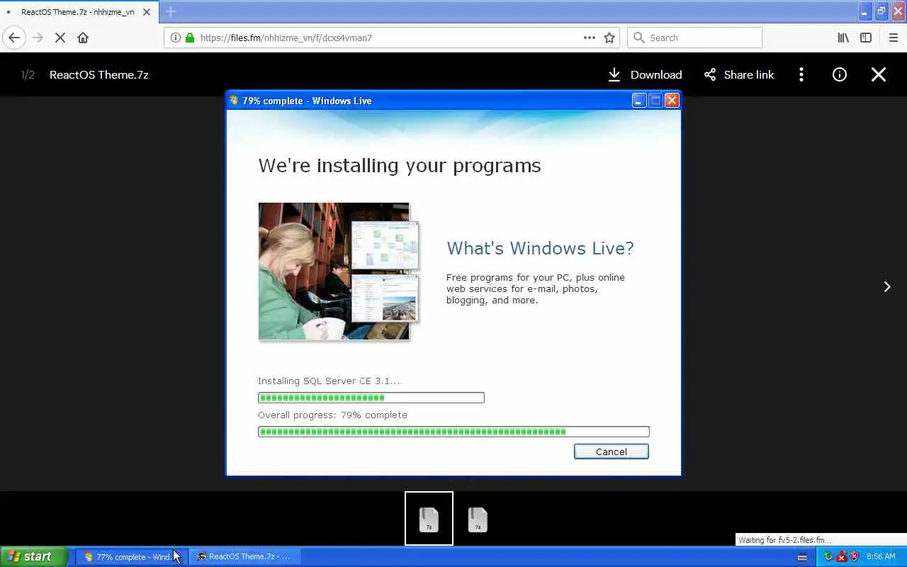This screenshot has height=567, width=907.
Task: Open the browser home page icon
Action: [x=83, y=38]
